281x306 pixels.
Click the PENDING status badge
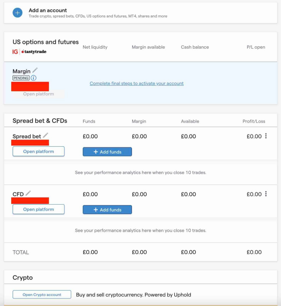pyautogui.click(x=21, y=78)
